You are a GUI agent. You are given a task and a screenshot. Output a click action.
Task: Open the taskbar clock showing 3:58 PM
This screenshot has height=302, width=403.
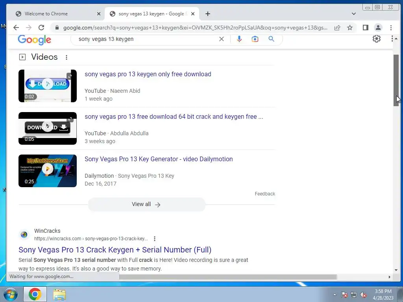point(383,295)
